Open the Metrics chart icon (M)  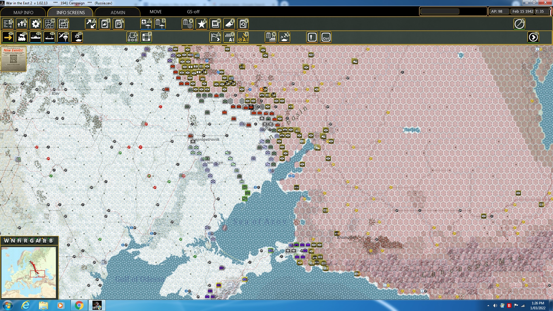pyautogui.click(x=50, y=24)
